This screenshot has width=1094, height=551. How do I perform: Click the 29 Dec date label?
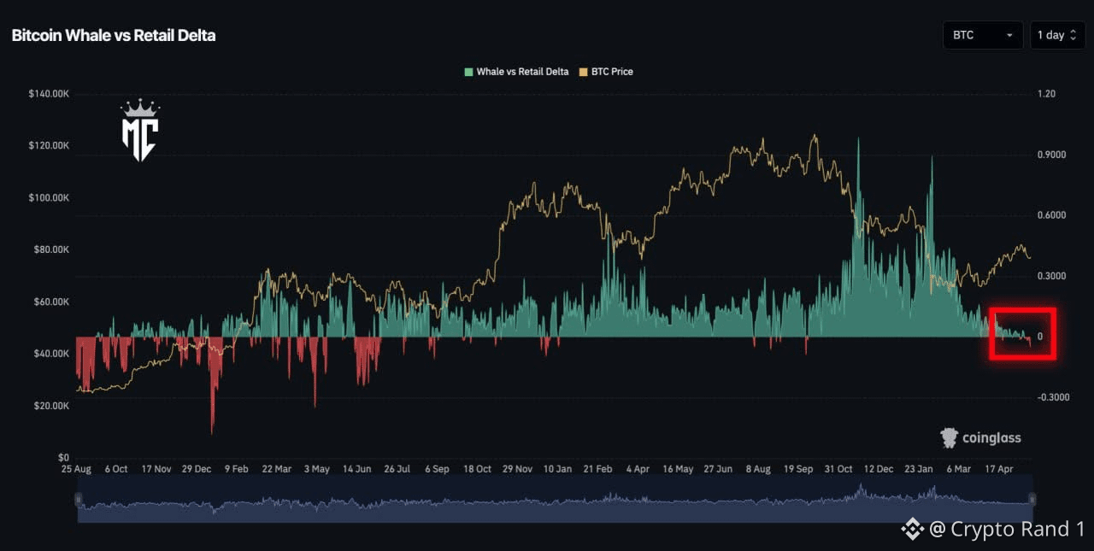tap(197, 469)
